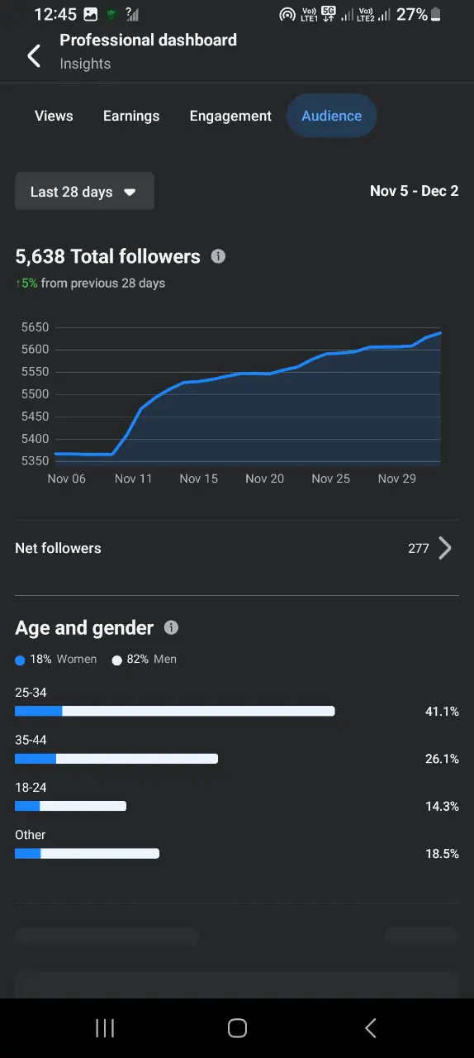Switch to the Engagement tab

point(230,116)
